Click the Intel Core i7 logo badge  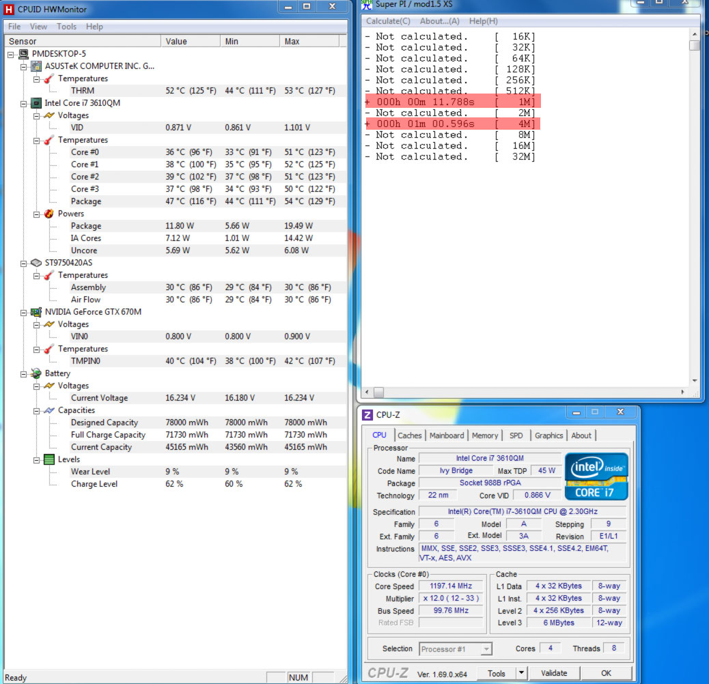coord(596,476)
